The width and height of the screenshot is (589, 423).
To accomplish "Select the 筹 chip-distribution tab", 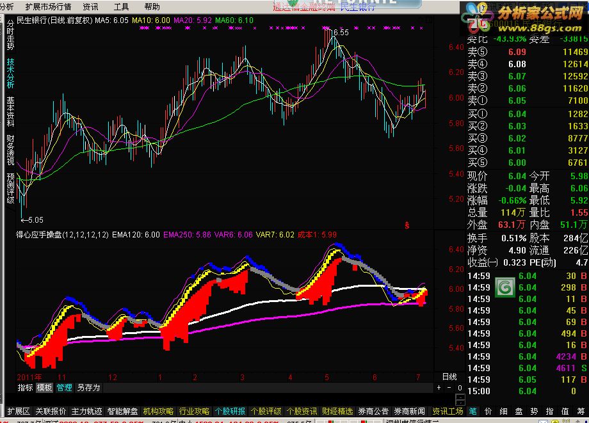I will (581, 411).
